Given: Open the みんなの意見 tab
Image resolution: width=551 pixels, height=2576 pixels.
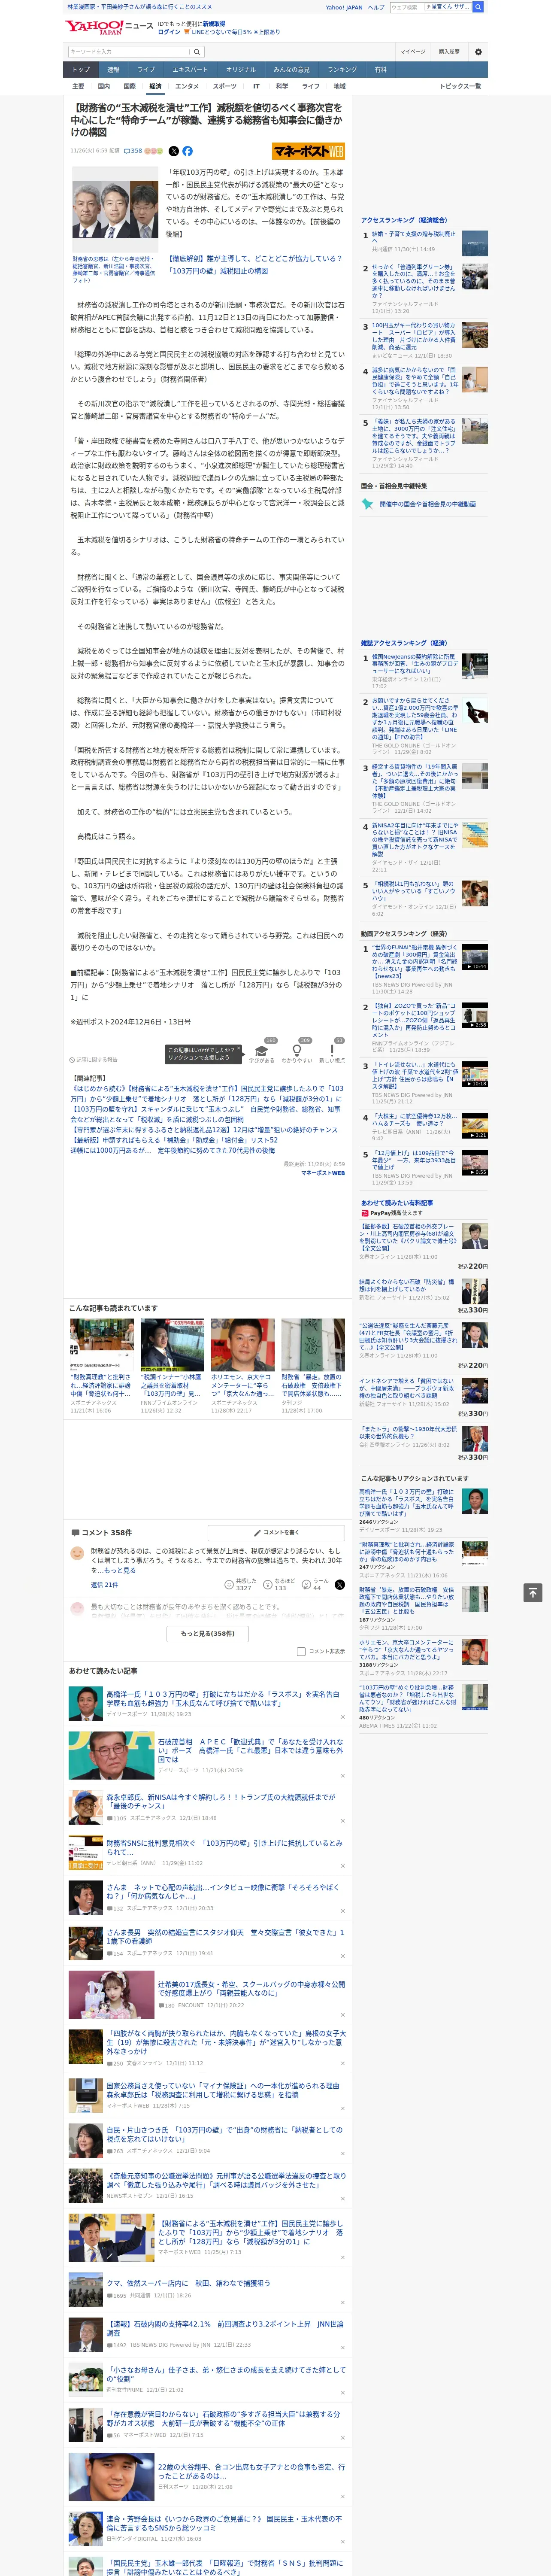Looking at the screenshot, I should (291, 69).
